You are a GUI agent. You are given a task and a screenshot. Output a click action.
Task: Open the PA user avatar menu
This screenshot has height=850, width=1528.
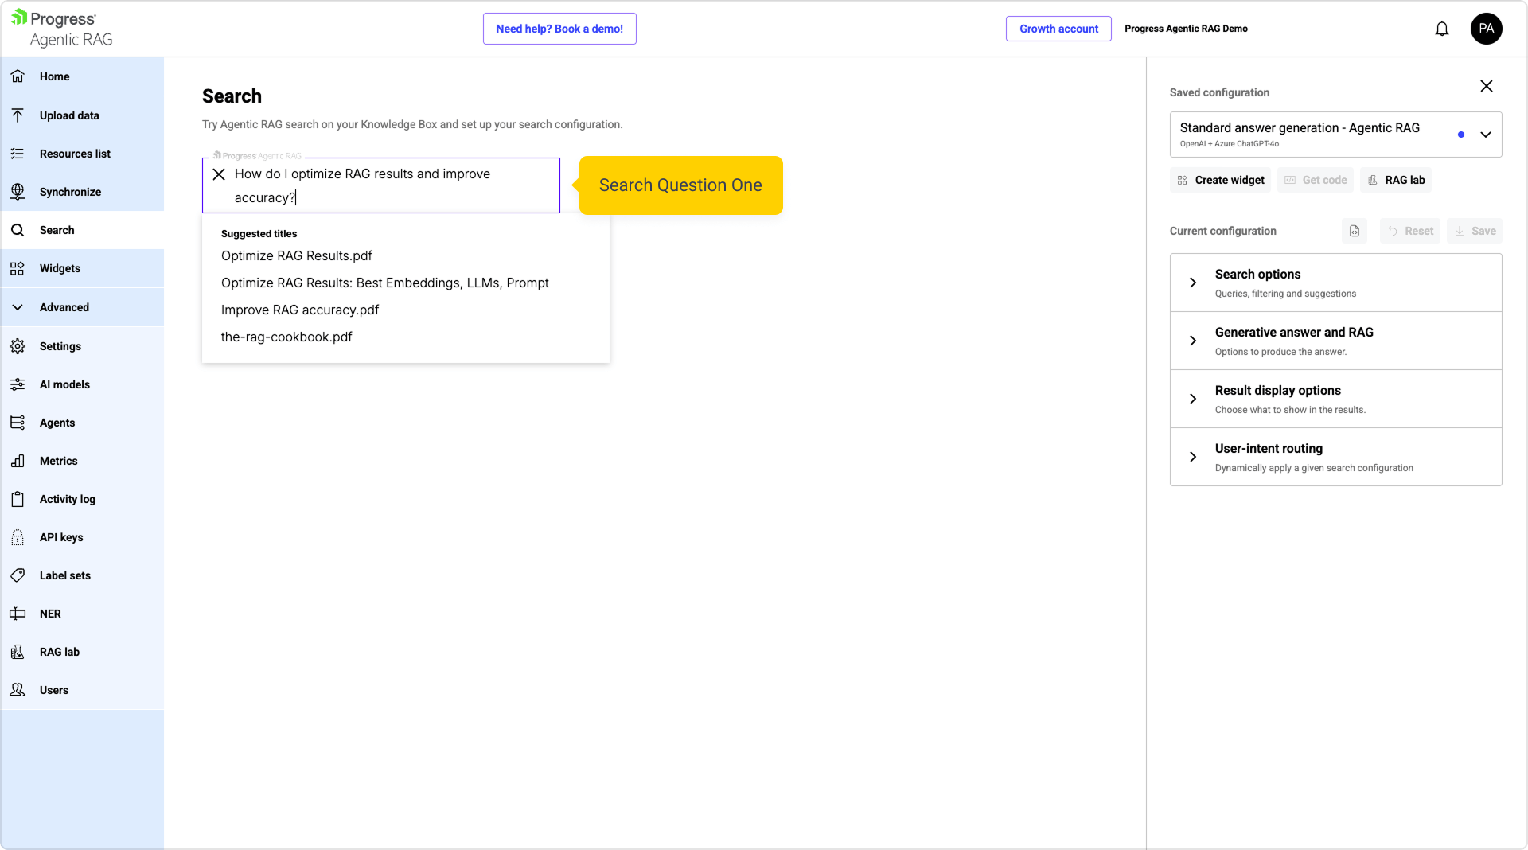coord(1486,29)
